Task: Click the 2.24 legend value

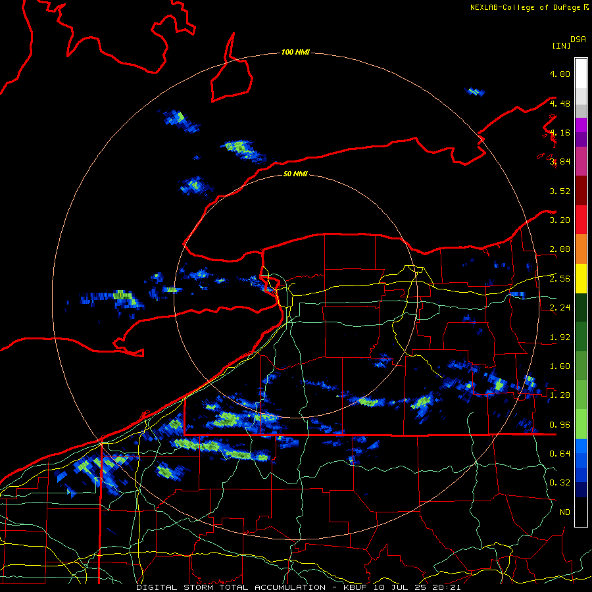Action: pyautogui.click(x=560, y=308)
